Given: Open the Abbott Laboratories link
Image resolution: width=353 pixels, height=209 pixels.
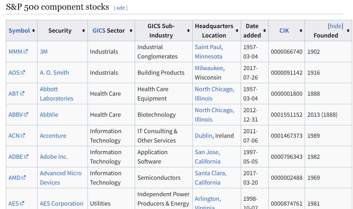Looking at the screenshot, I should click(56, 94).
